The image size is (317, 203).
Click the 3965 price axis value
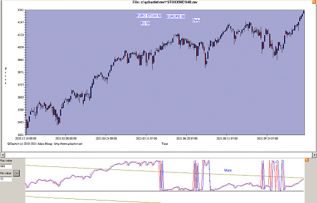[x=21, y=60]
